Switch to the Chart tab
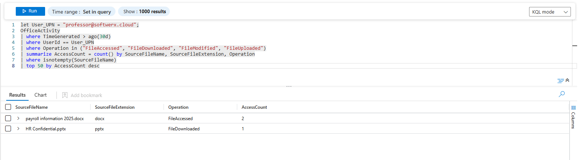The height and width of the screenshot is (160, 583). (x=40, y=95)
